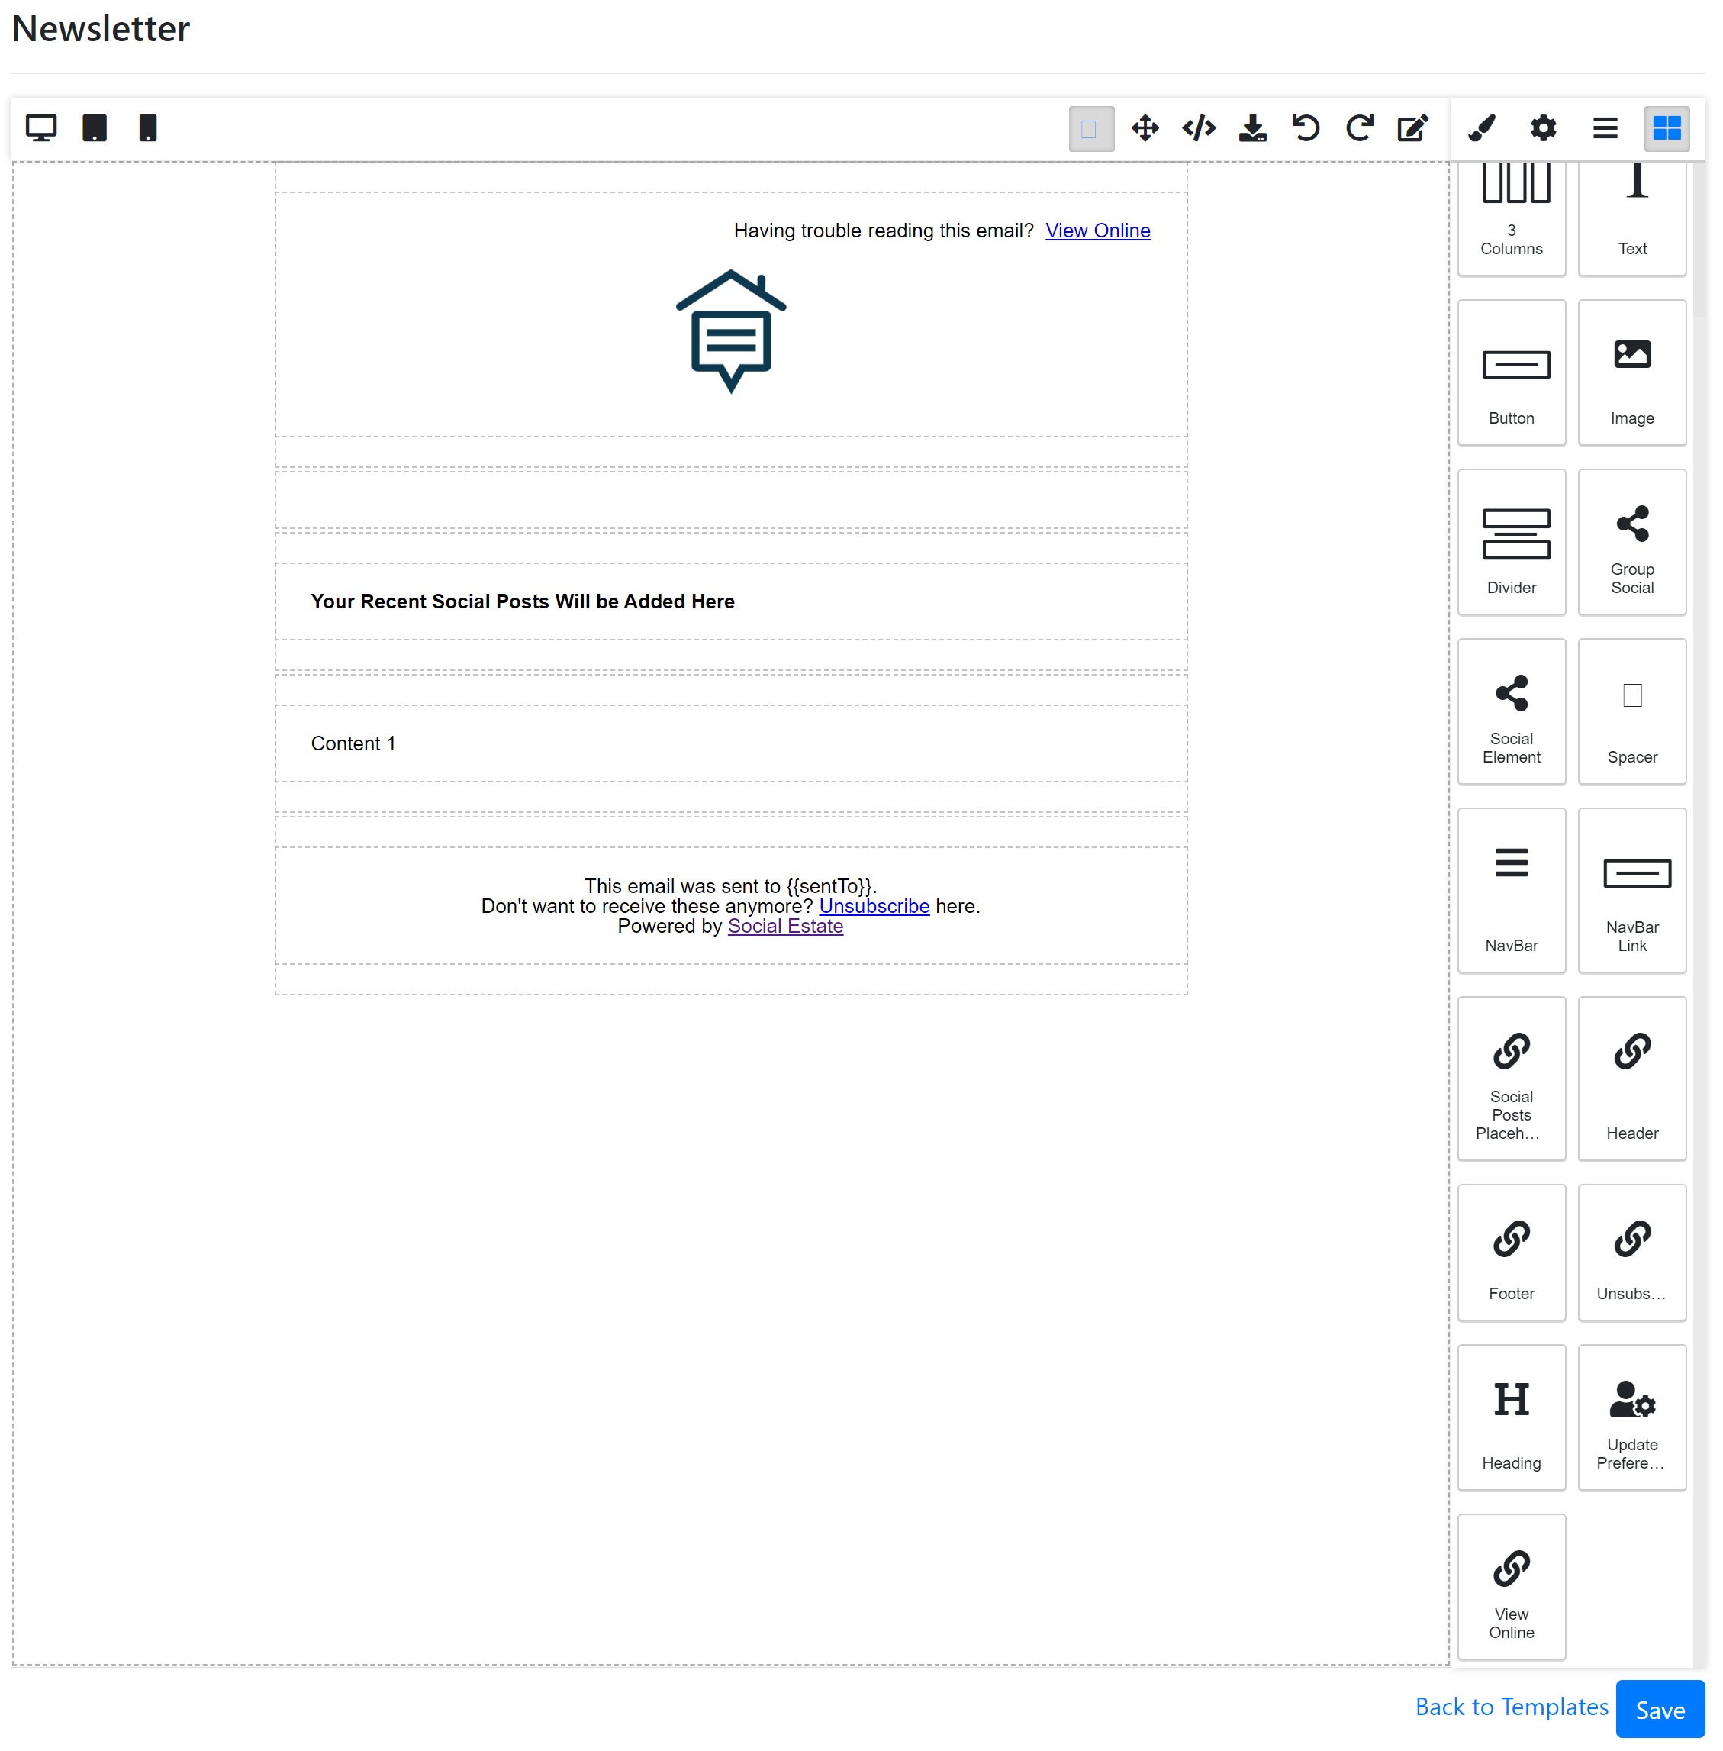The height and width of the screenshot is (1751, 1723).
Task: Save the newsletter template
Action: [x=1660, y=1709]
